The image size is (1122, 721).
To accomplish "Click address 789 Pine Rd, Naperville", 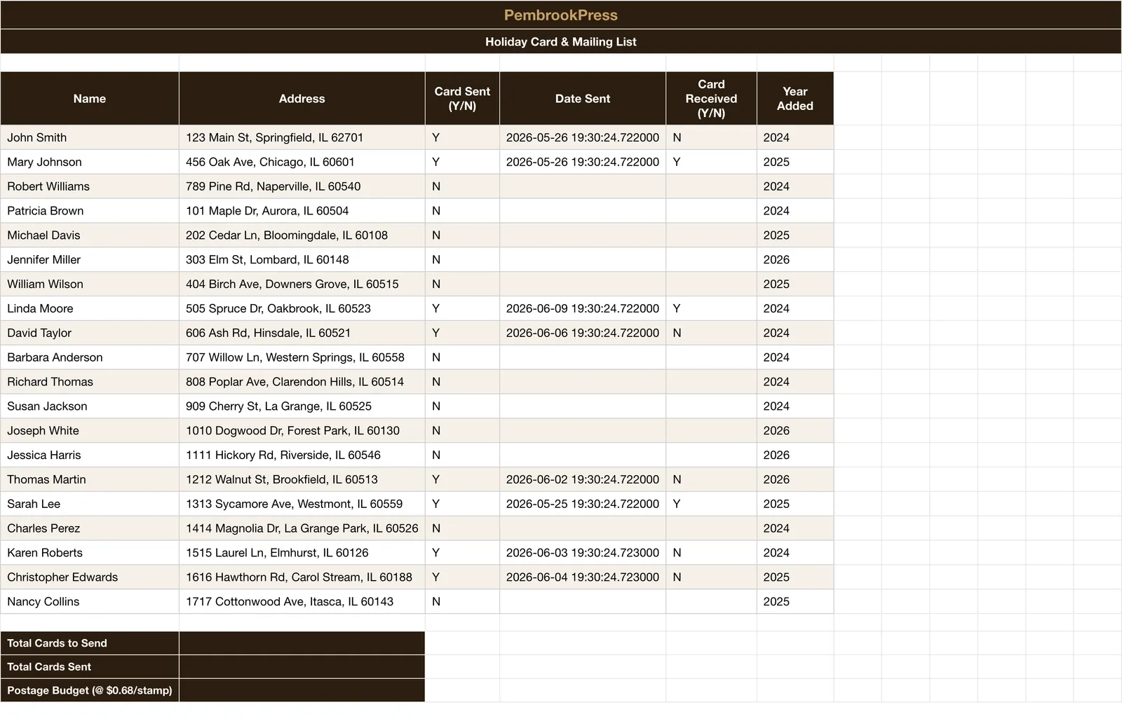I will point(302,186).
